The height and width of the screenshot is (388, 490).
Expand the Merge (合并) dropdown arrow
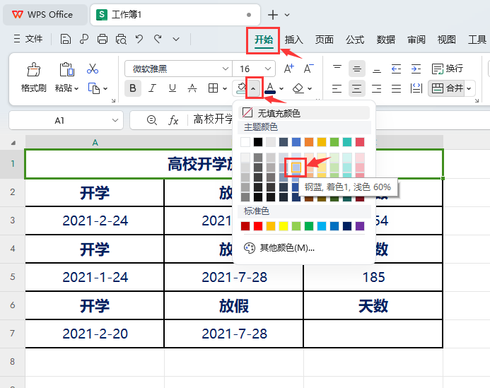(x=469, y=89)
